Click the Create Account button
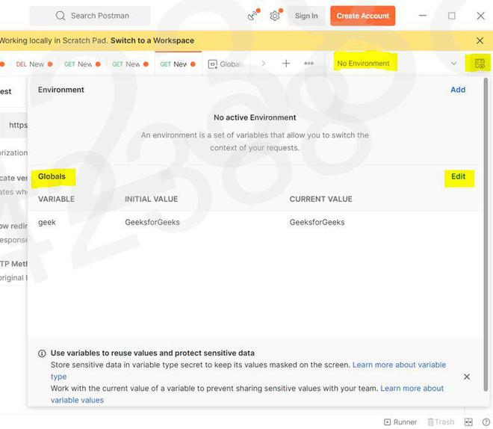 point(363,16)
